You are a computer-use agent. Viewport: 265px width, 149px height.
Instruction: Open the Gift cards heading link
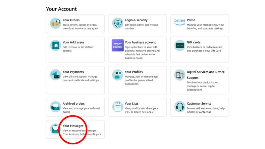[x=193, y=42]
